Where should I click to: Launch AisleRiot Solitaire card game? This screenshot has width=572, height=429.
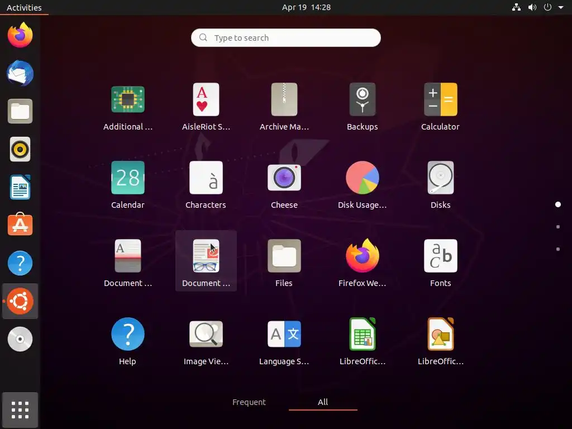[x=206, y=99]
